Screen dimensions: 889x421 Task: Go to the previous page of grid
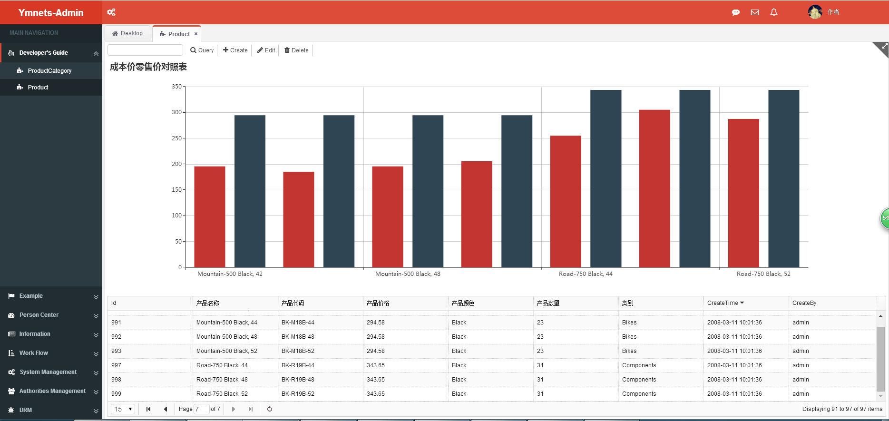[x=166, y=409]
